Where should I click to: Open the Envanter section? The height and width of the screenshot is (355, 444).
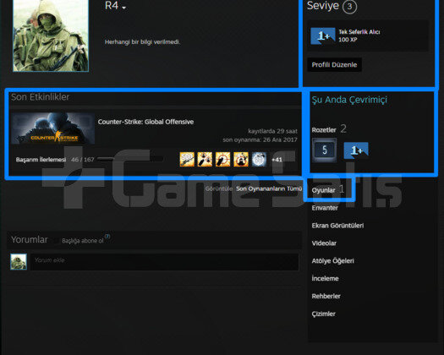coord(325,208)
